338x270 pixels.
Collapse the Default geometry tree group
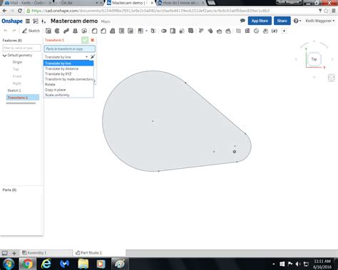4,56
